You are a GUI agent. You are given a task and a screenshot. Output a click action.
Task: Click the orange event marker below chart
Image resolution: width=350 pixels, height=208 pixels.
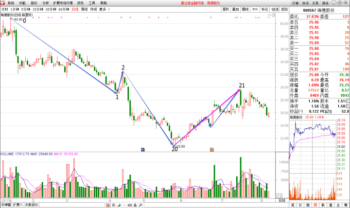point(212,150)
